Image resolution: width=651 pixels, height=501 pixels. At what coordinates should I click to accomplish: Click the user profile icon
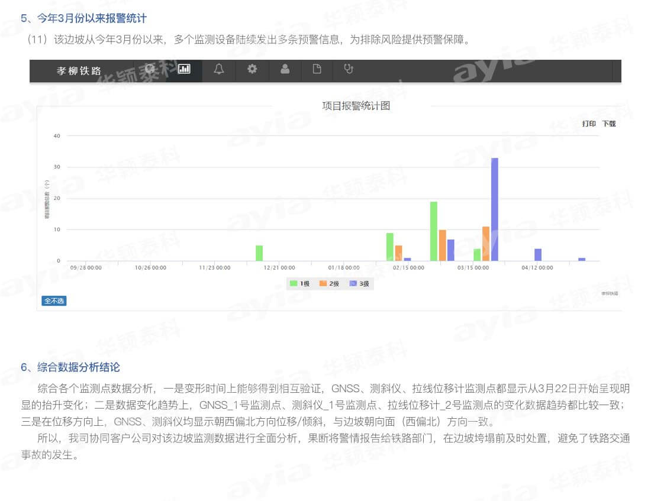[x=285, y=69]
